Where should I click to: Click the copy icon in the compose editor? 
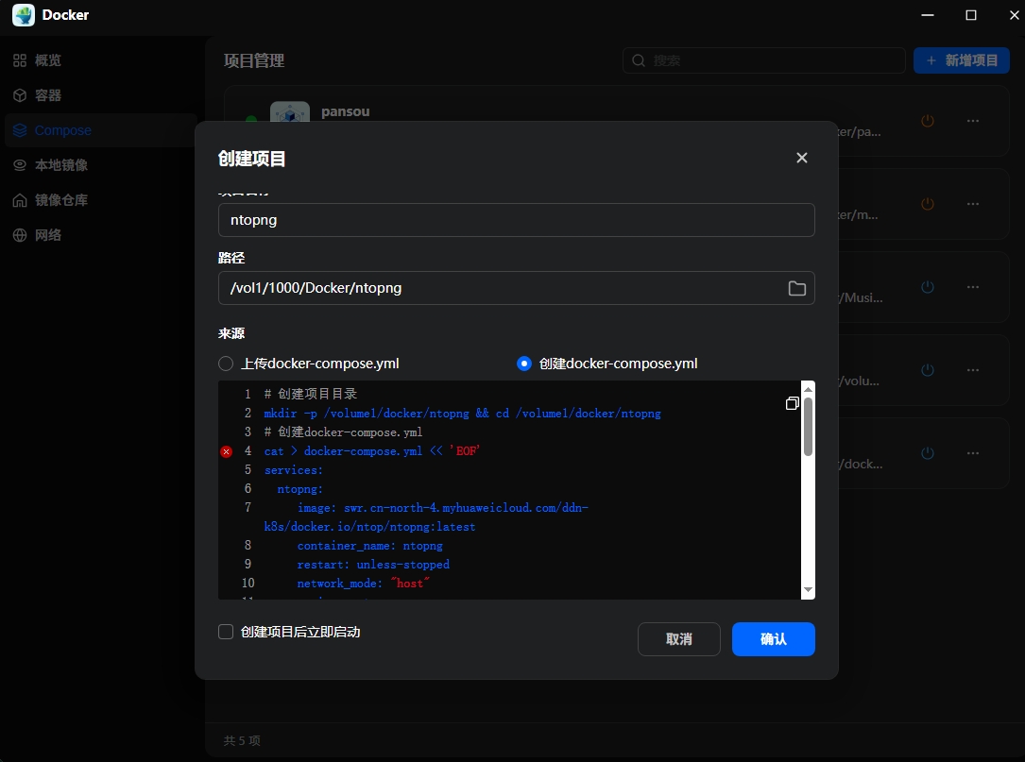tap(792, 403)
